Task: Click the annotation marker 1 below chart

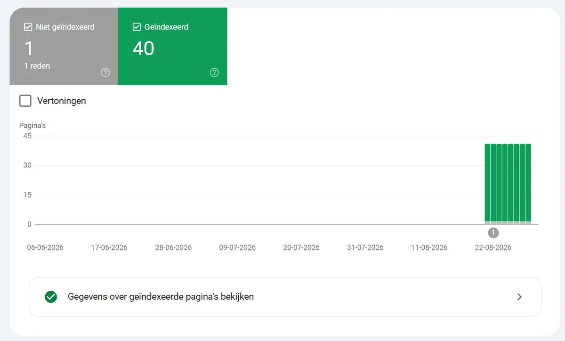Action: tap(493, 232)
